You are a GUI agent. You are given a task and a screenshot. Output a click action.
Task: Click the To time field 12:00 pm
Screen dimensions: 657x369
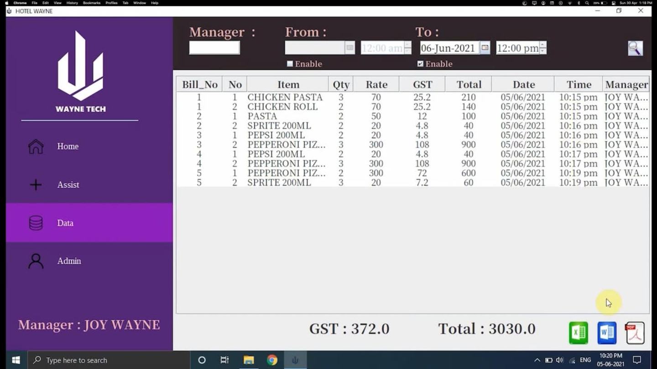pos(517,48)
